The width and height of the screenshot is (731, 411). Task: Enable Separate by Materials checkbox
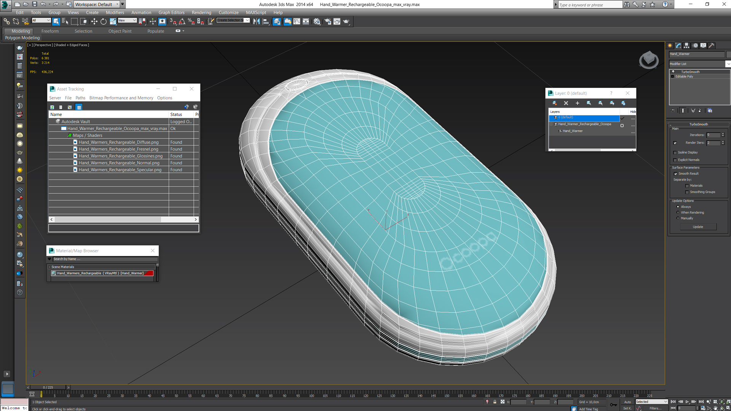point(687,186)
